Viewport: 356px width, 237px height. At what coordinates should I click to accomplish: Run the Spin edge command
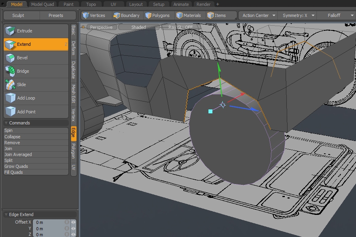click(36, 130)
